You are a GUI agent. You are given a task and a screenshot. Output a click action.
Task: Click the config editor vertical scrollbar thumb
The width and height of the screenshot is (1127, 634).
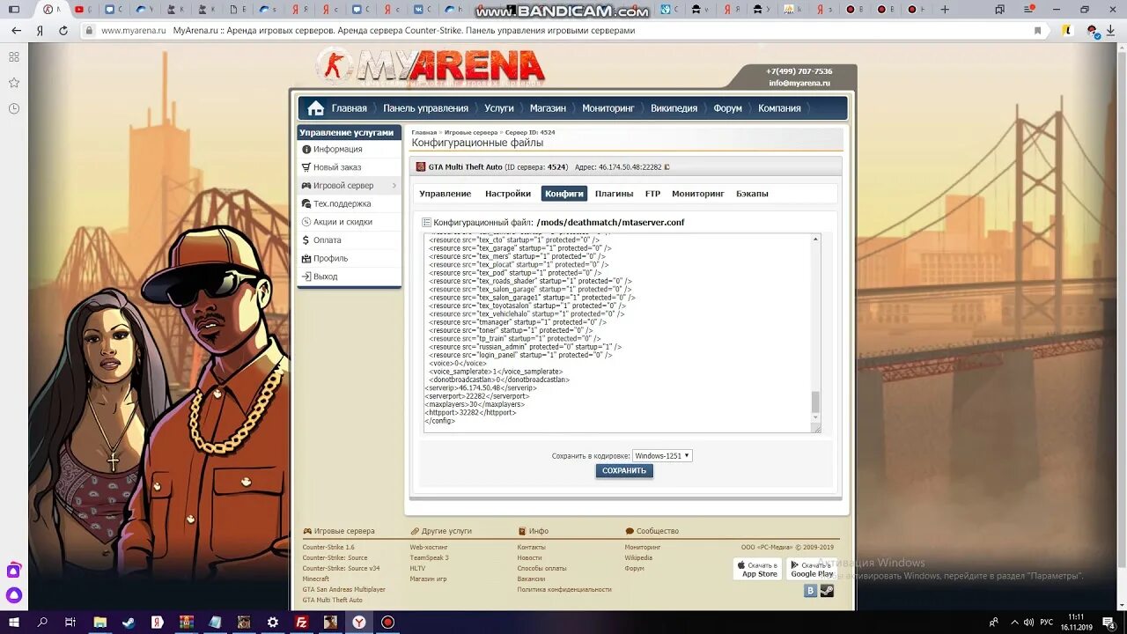[815, 402]
